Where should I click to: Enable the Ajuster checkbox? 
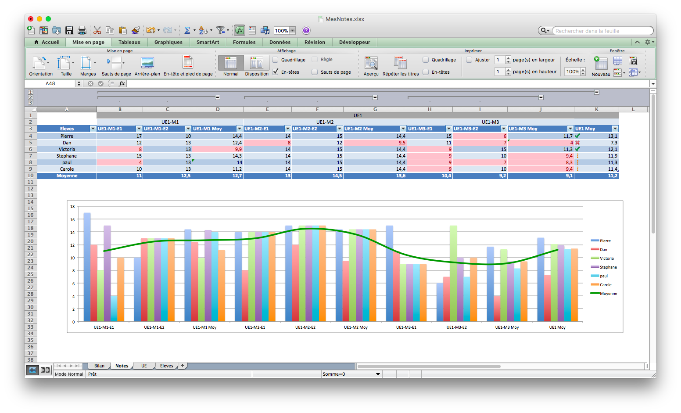click(469, 60)
